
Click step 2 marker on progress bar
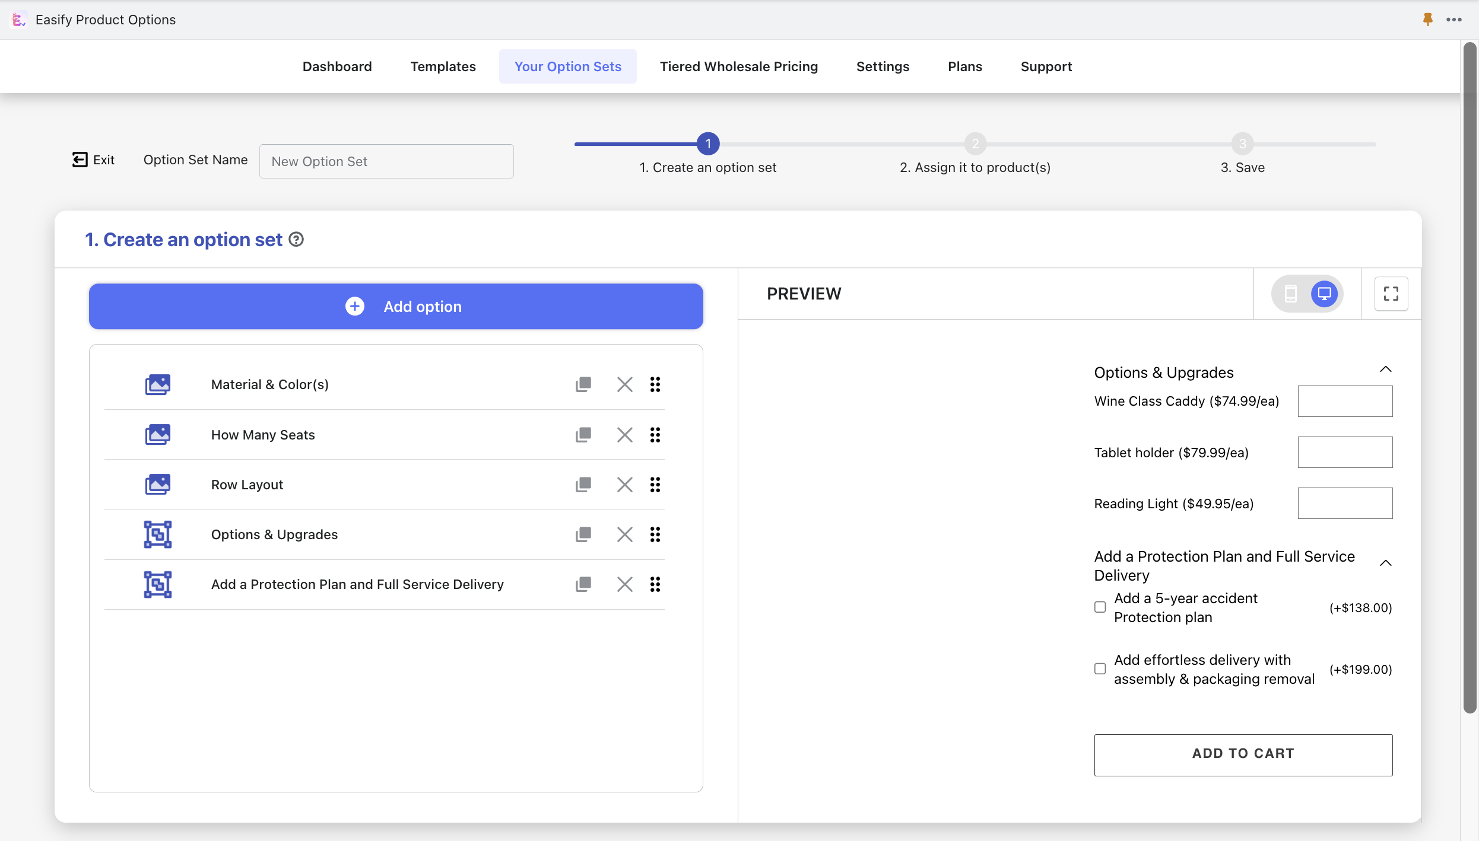pyautogui.click(x=975, y=144)
